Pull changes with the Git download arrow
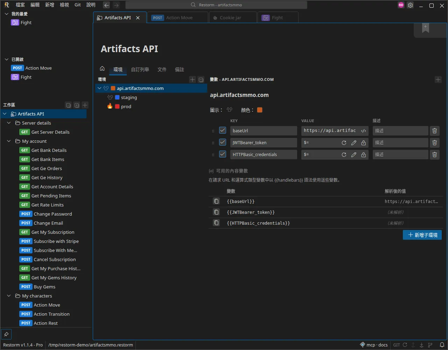Viewport: 448px width, 350px height. (x=422, y=345)
